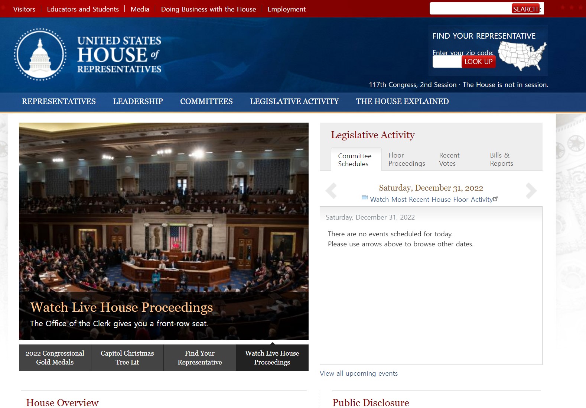This screenshot has height=408, width=586.
Task: Select Find Your Representative slide tab
Action: click(200, 358)
